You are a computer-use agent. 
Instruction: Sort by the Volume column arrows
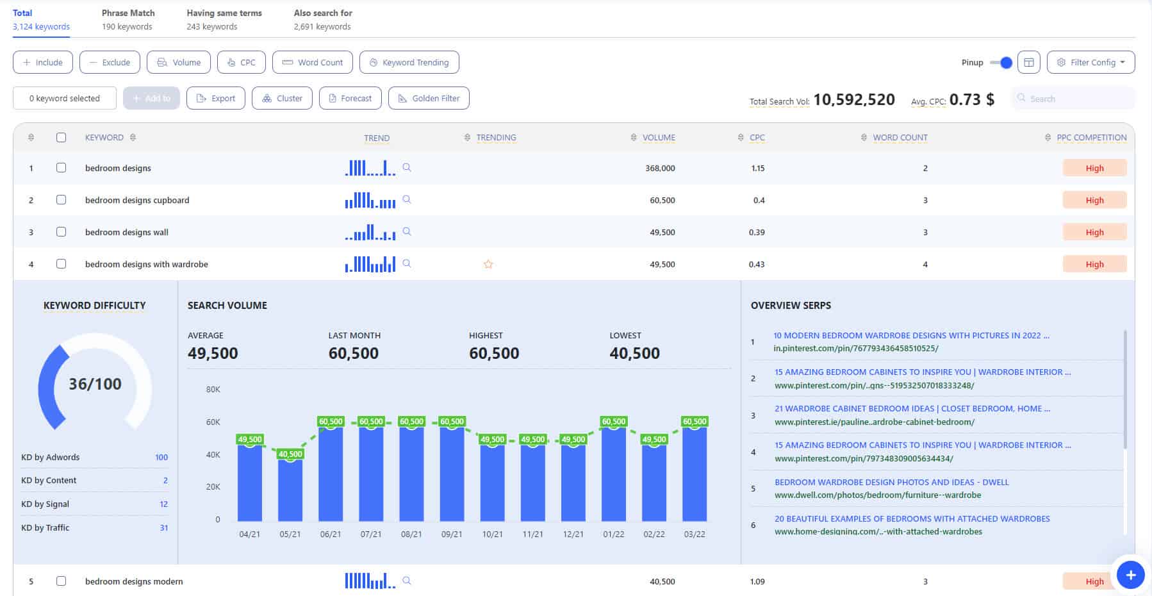(634, 138)
